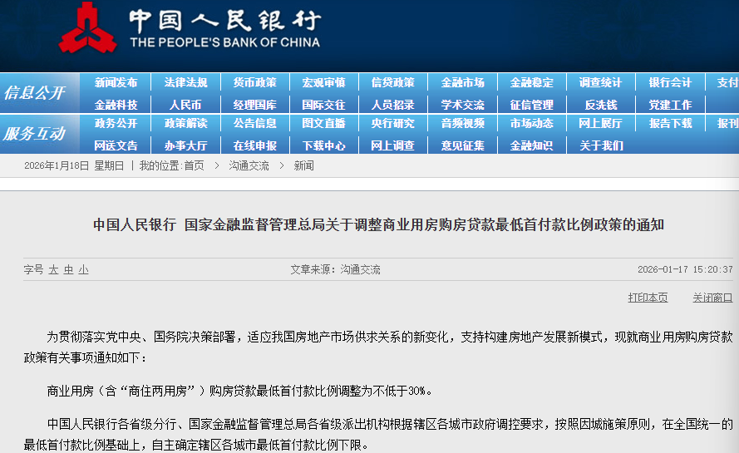This screenshot has height=453, width=739.
Task: Open 办事大厅 service link
Action: click(185, 145)
